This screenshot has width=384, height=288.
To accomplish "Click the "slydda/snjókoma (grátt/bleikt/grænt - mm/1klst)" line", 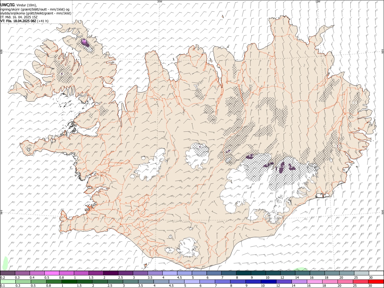I will point(36,13).
